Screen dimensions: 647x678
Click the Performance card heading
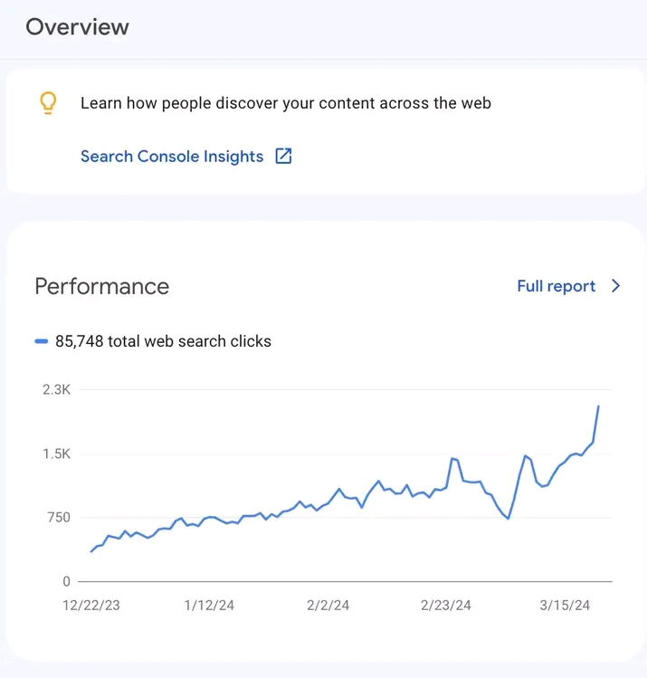(x=101, y=286)
